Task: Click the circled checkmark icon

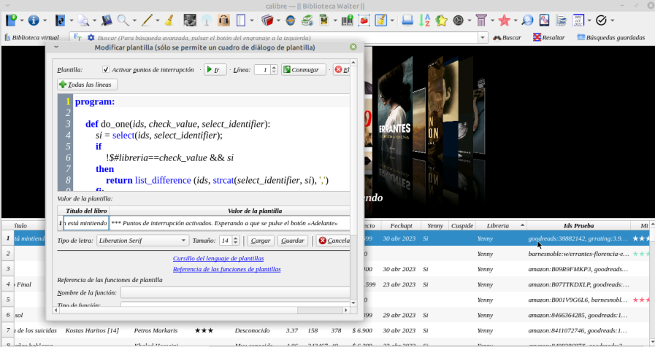Action: (601, 20)
